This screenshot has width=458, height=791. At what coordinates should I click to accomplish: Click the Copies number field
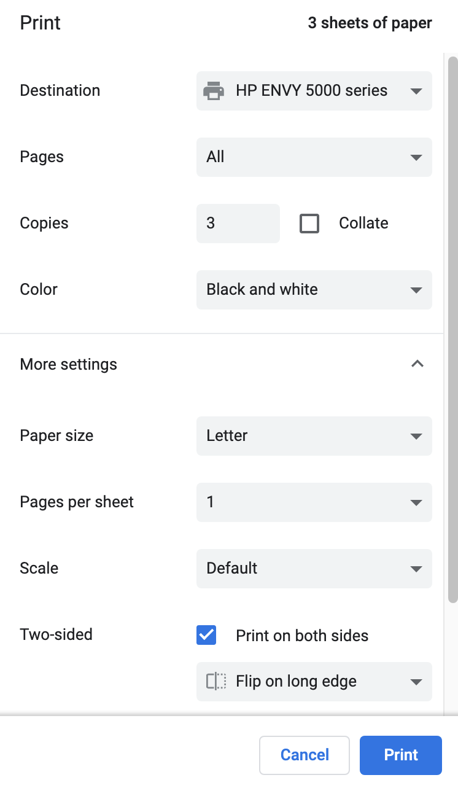coord(238,224)
